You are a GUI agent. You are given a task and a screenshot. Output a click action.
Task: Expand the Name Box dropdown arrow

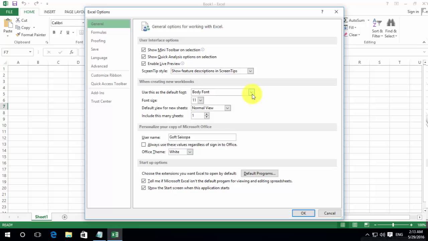[30, 52]
